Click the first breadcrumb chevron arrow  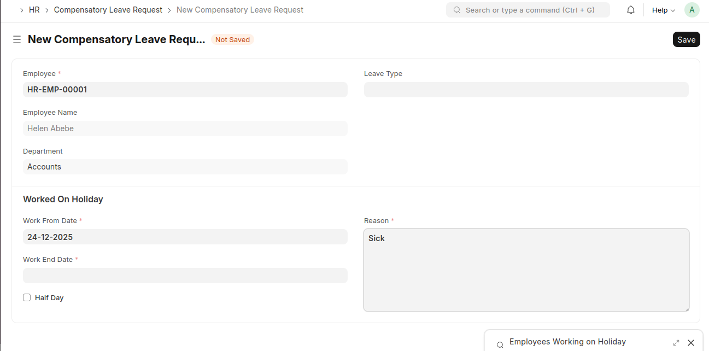(x=21, y=10)
